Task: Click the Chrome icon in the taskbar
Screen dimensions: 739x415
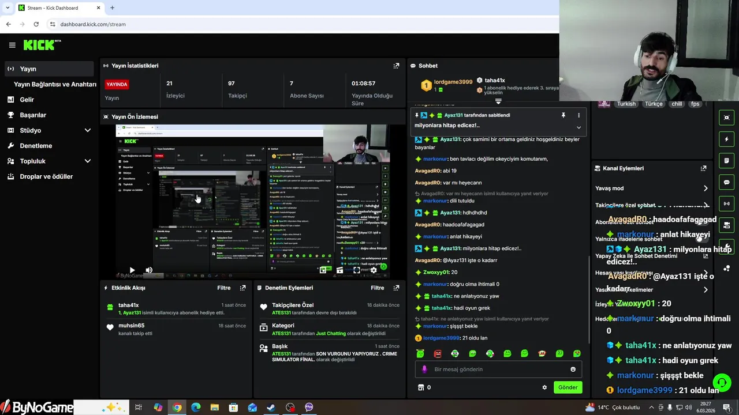Action: (x=177, y=408)
